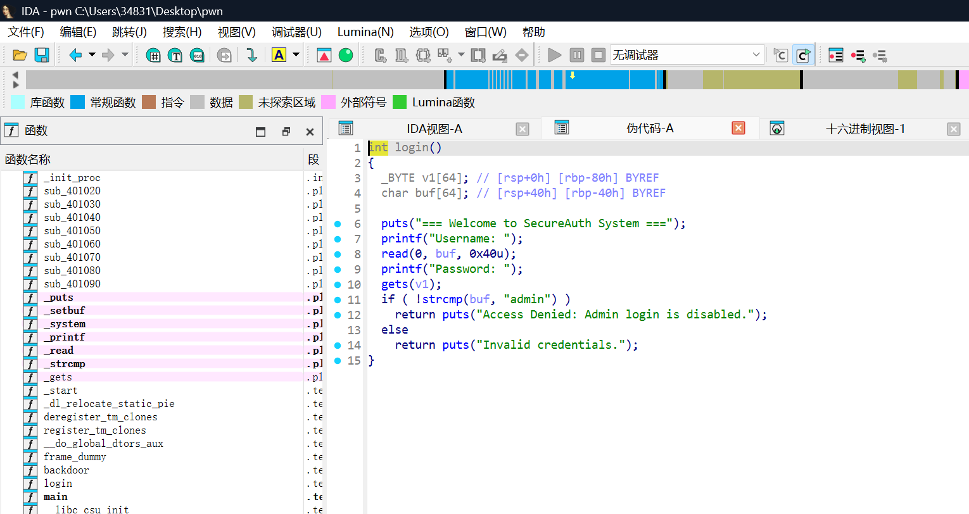Float the 函数 panel window
Screen dimensions: 969x514
pos(286,132)
